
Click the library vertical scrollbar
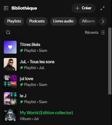pyautogui.click(x=110, y=61)
